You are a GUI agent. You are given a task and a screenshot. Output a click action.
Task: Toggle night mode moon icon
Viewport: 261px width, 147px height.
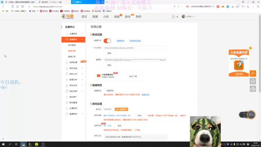[248, 7]
